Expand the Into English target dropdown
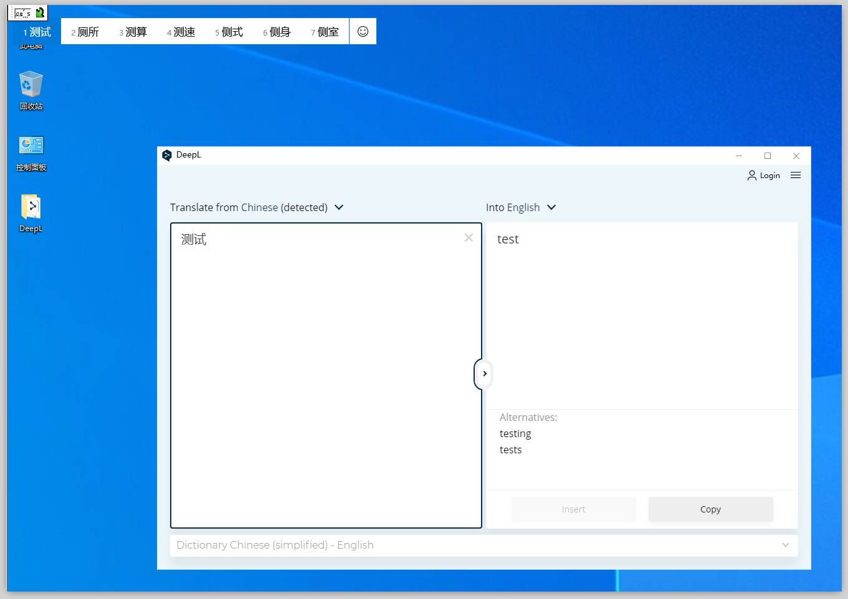Screen dimensions: 848x599 (551, 207)
